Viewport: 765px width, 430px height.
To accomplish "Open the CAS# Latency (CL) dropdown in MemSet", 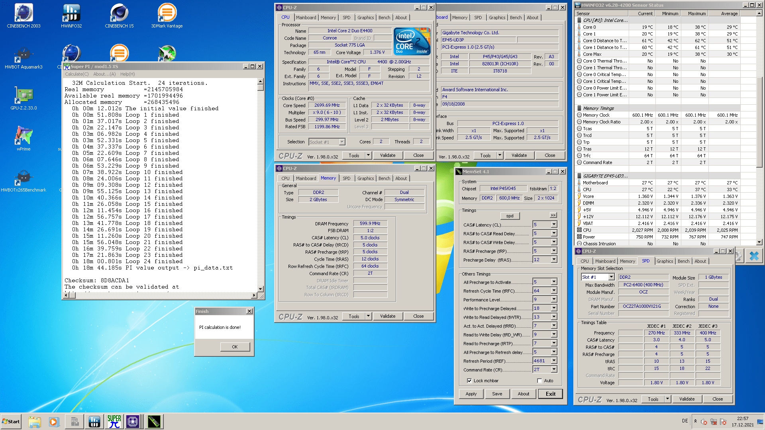I will pyautogui.click(x=554, y=225).
